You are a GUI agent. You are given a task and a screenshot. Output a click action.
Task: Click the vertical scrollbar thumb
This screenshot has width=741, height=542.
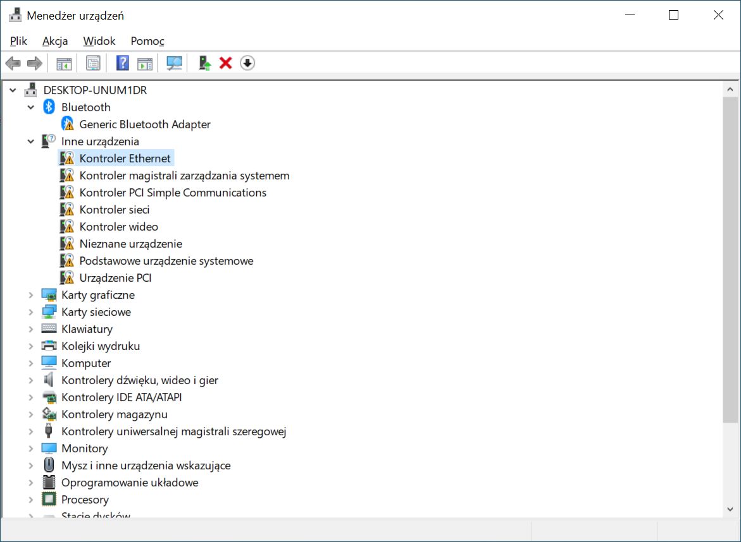pos(730,260)
